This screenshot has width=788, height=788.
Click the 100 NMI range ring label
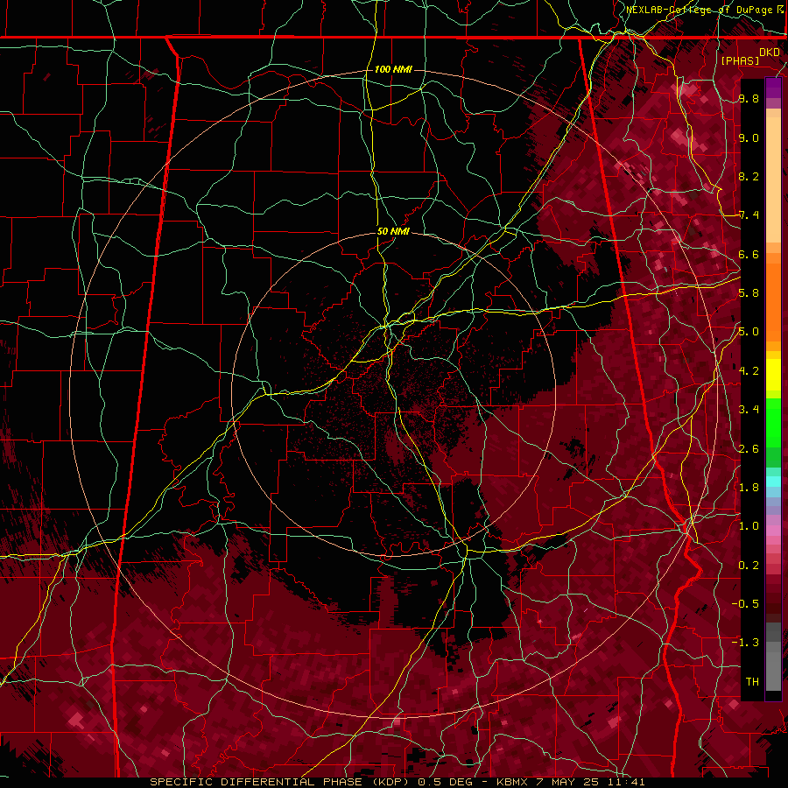click(393, 69)
